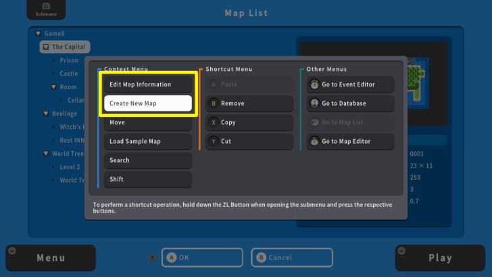Click the small X icon left of OK
This screenshot has height=277, width=492.
153,258
